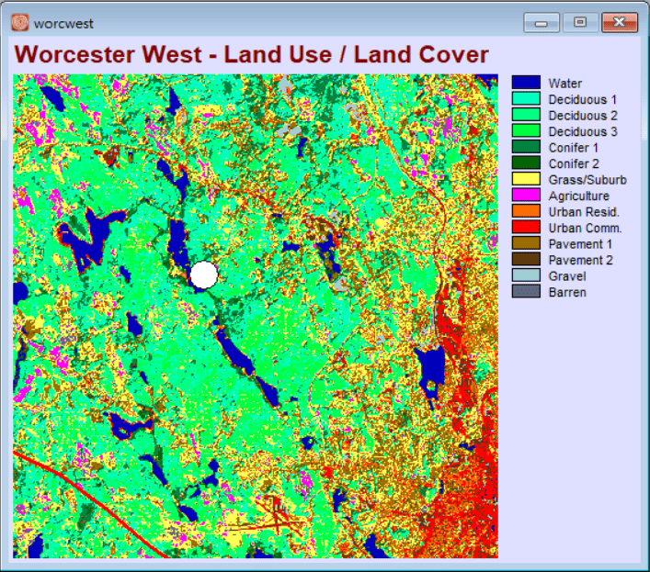Viewport: 650px width, 572px height.
Task: Click the 'Urban Resid.' legend label
Action: (x=584, y=212)
